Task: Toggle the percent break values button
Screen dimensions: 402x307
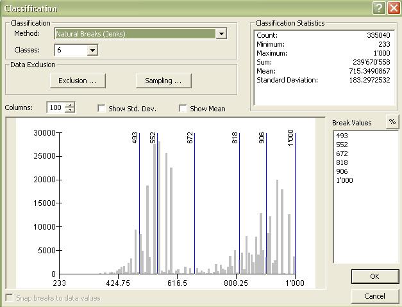Action: click(392, 122)
